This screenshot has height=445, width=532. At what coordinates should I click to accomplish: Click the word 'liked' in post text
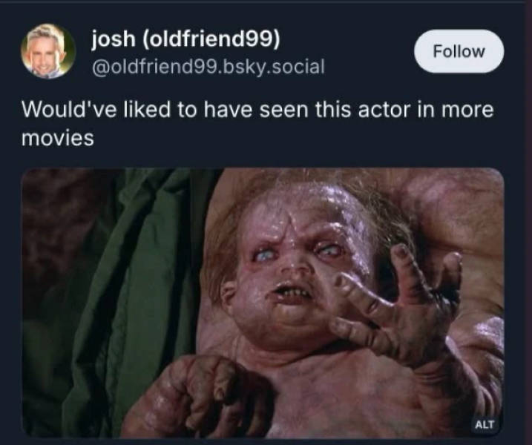(x=147, y=110)
